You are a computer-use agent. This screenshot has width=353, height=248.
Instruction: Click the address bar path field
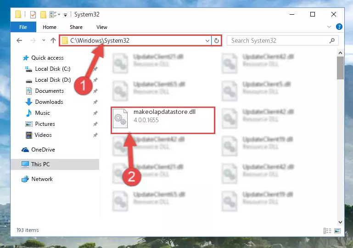(x=136, y=40)
